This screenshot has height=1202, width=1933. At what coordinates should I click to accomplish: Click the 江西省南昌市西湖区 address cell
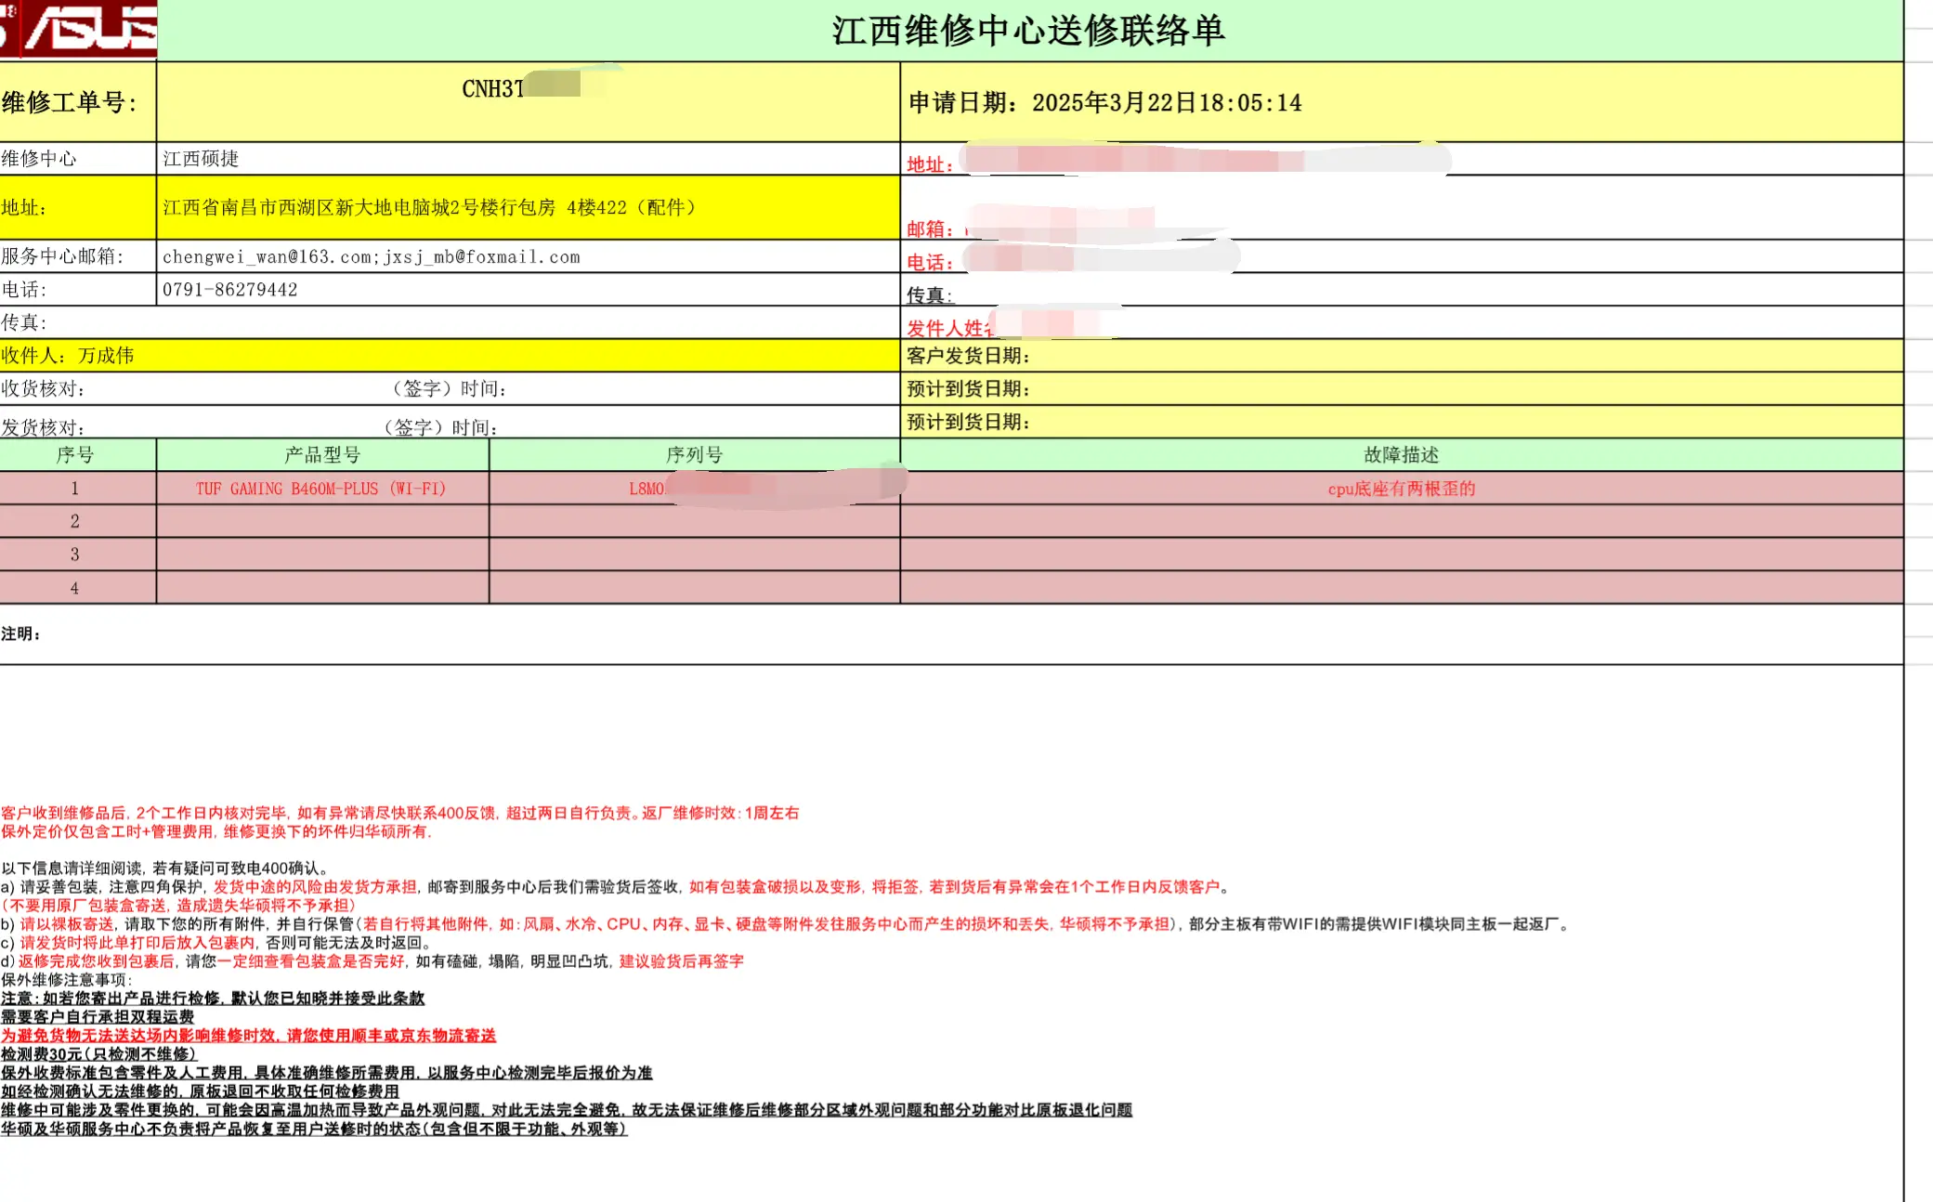(528, 208)
